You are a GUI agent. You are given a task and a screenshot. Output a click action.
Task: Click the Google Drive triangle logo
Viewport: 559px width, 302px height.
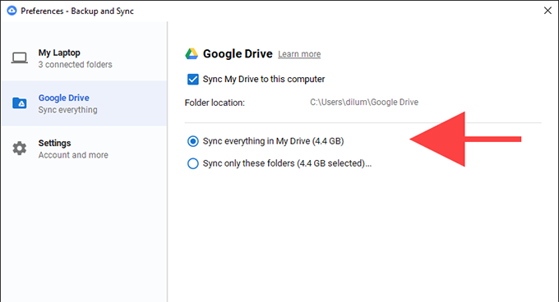[x=192, y=53]
